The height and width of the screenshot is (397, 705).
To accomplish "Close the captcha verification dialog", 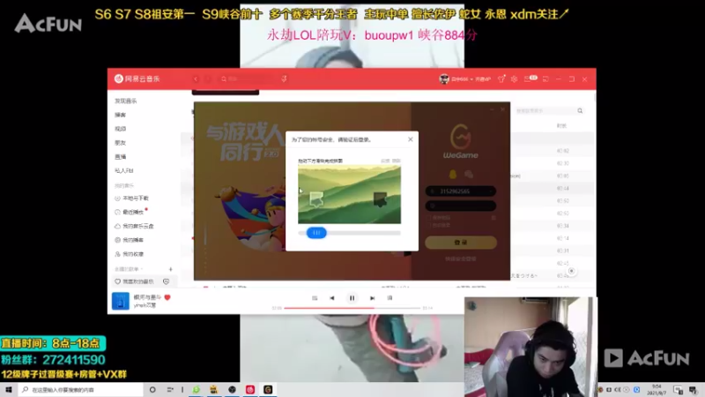I will pyautogui.click(x=411, y=139).
